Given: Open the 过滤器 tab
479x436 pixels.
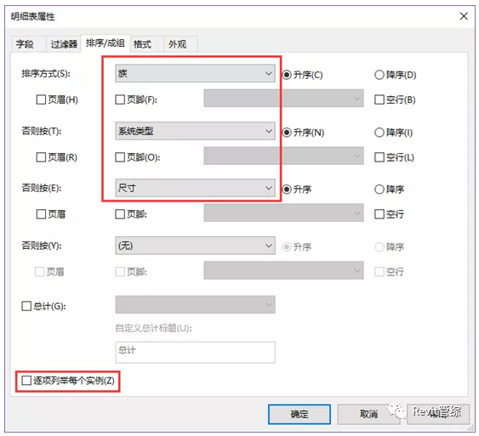Looking at the screenshot, I should tap(64, 44).
